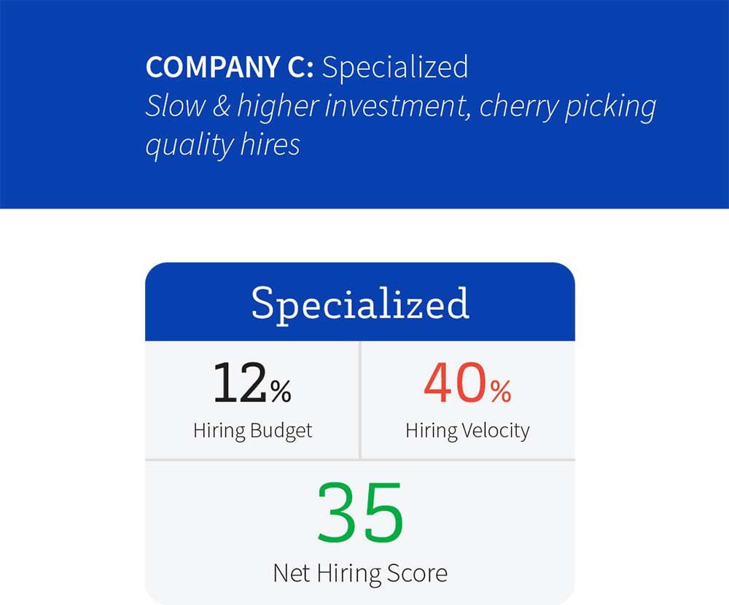Click the divider between budget and velocity
This screenshot has width=729, height=605.
(x=360, y=400)
